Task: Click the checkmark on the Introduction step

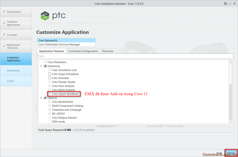Action: (4, 12)
